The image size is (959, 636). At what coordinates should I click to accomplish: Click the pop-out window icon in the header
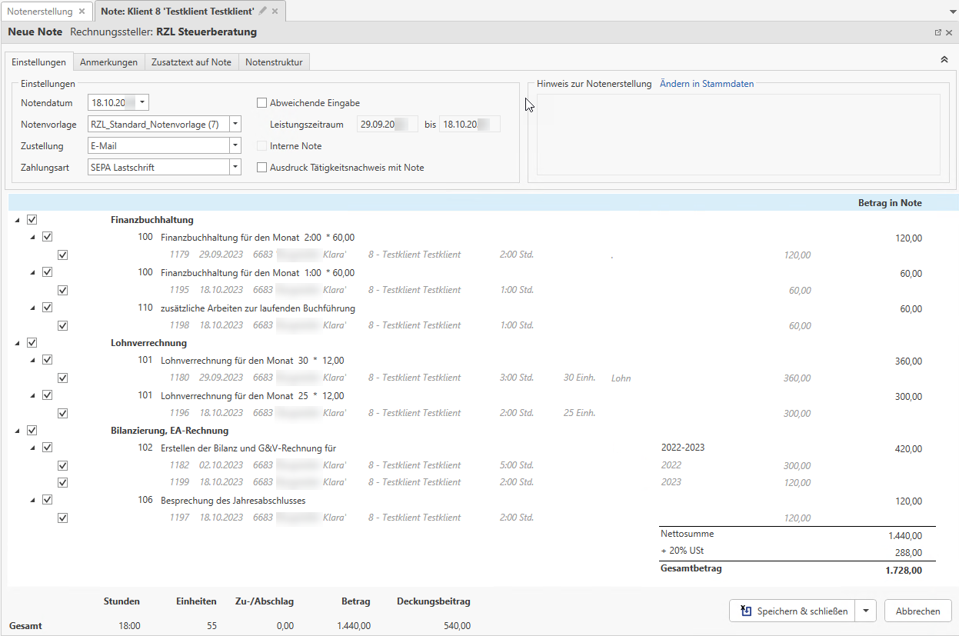pos(937,32)
